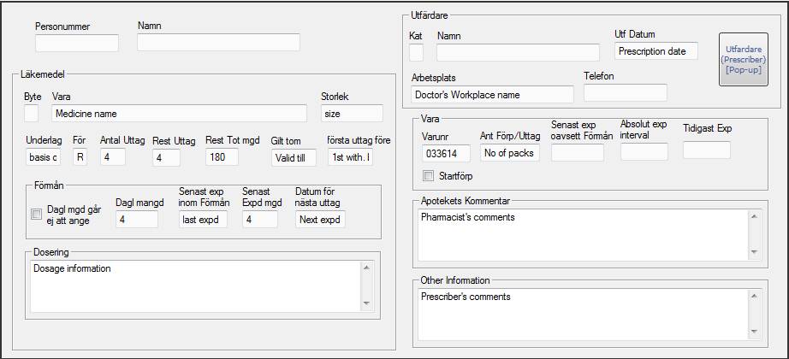789x359 pixels.
Task: Click scroll down arrow in Other Information
Action: click(754, 332)
